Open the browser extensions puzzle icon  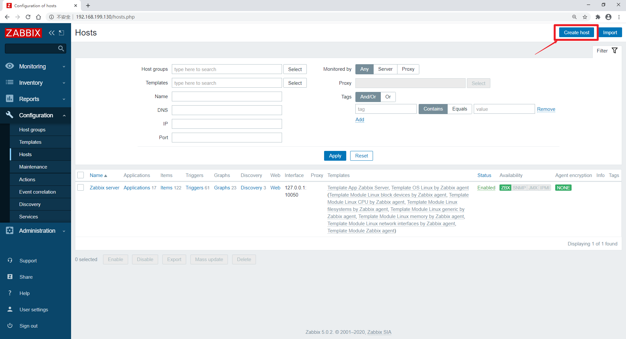point(598,17)
